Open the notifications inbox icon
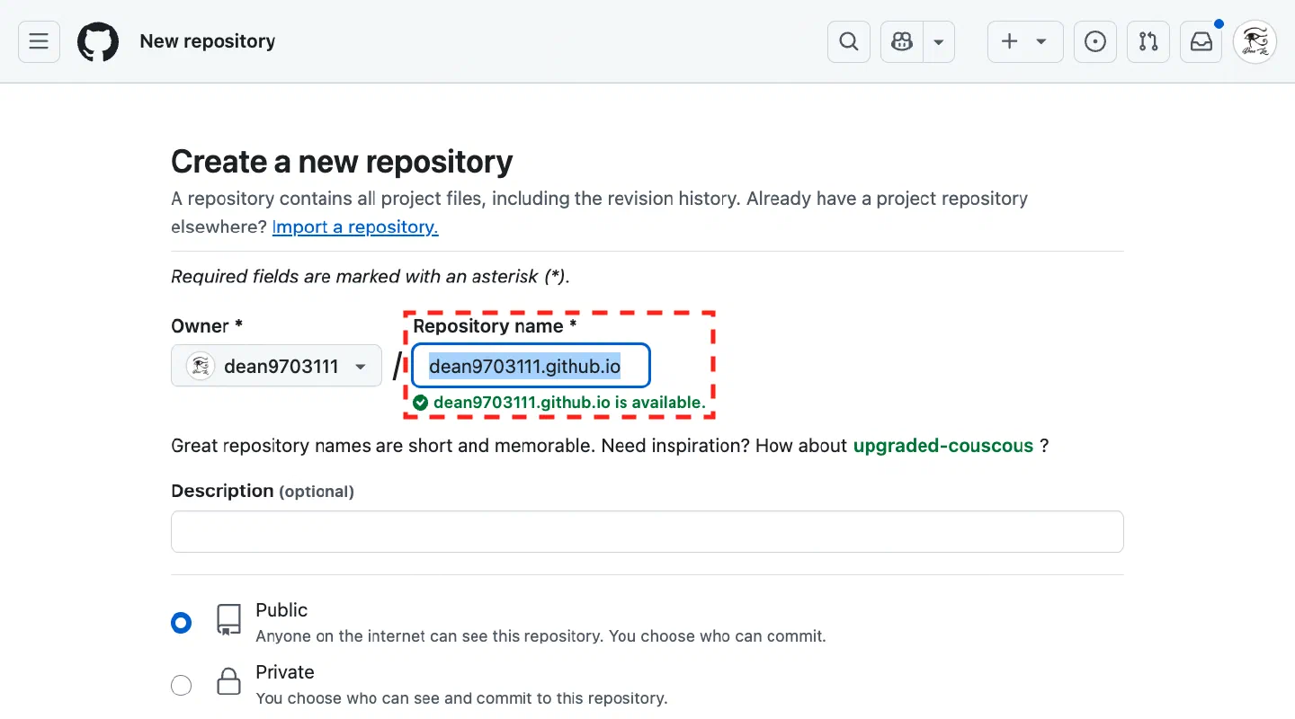Viewport: 1295px width, 719px height. tap(1201, 41)
